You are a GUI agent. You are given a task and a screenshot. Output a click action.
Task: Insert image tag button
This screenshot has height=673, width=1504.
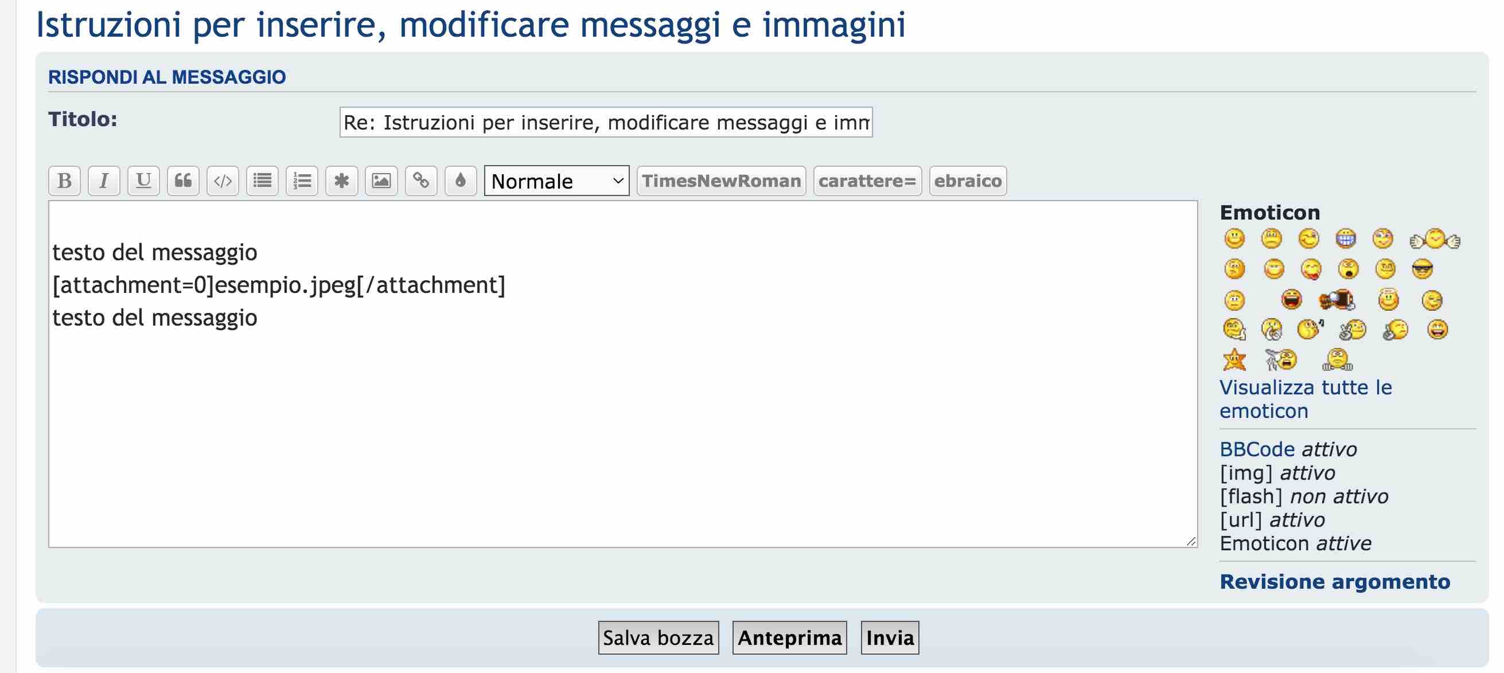pyautogui.click(x=381, y=181)
